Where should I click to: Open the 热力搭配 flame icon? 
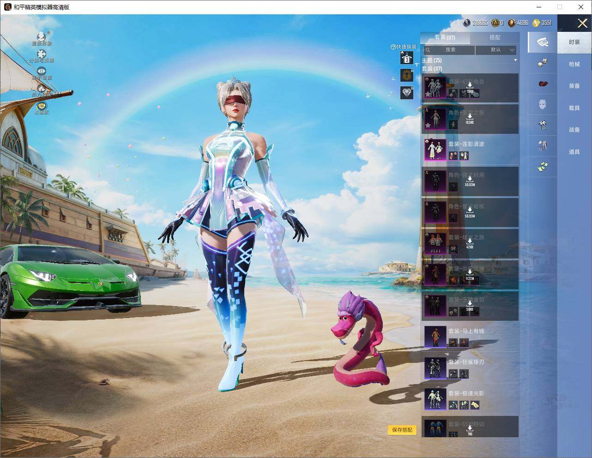(x=42, y=88)
